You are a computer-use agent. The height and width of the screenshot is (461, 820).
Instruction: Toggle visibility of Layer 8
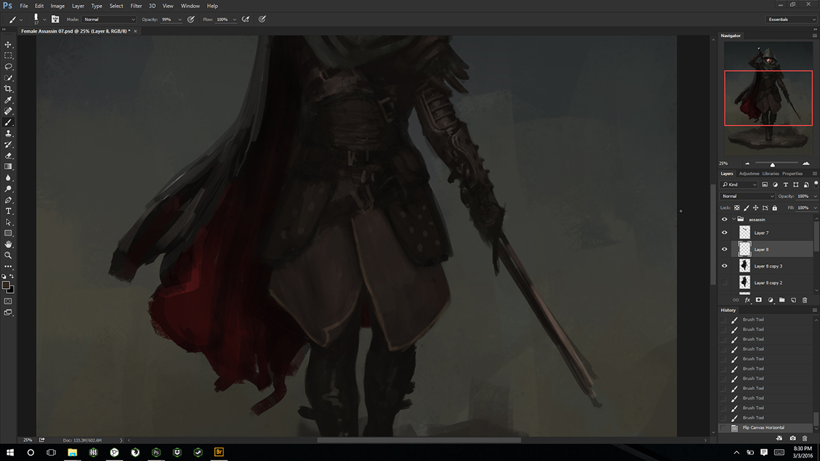tap(724, 249)
